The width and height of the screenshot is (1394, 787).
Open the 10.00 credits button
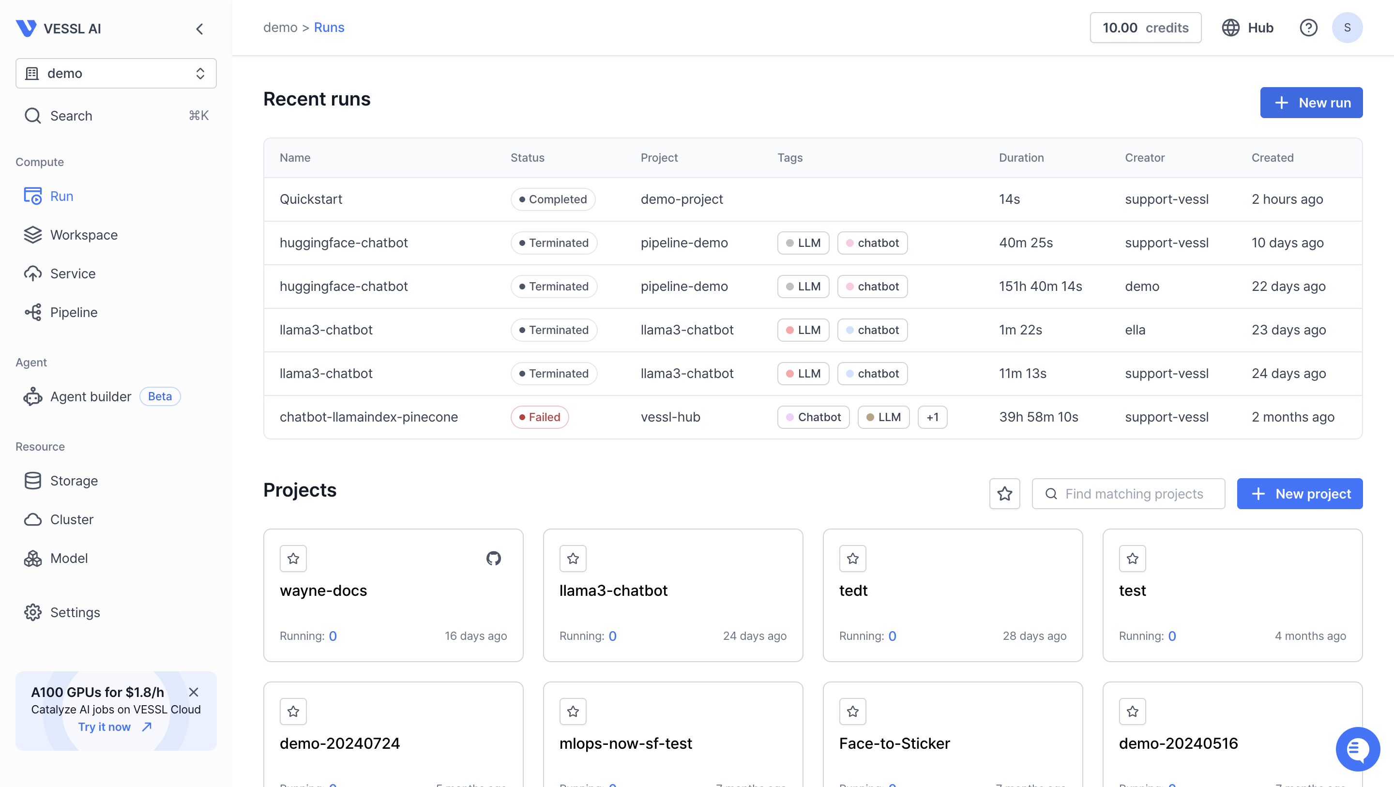pos(1145,28)
